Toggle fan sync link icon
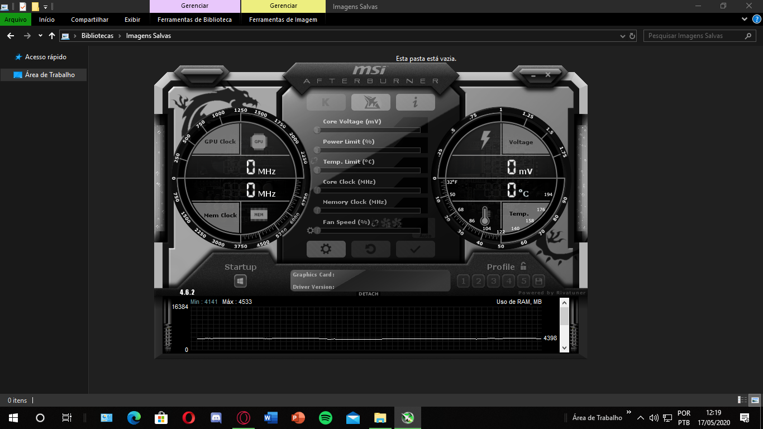Screen dimensions: 763x429 pyautogui.click(x=375, y=222)
